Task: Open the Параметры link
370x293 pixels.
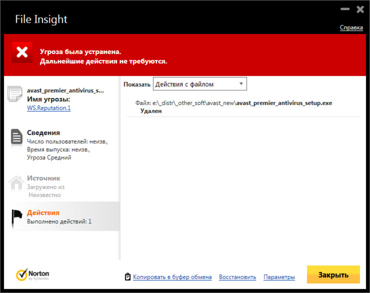Action: point(279,276)
